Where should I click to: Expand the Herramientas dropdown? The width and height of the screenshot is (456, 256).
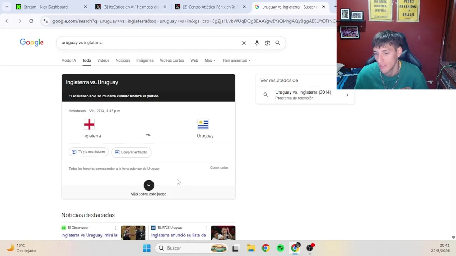237,60
